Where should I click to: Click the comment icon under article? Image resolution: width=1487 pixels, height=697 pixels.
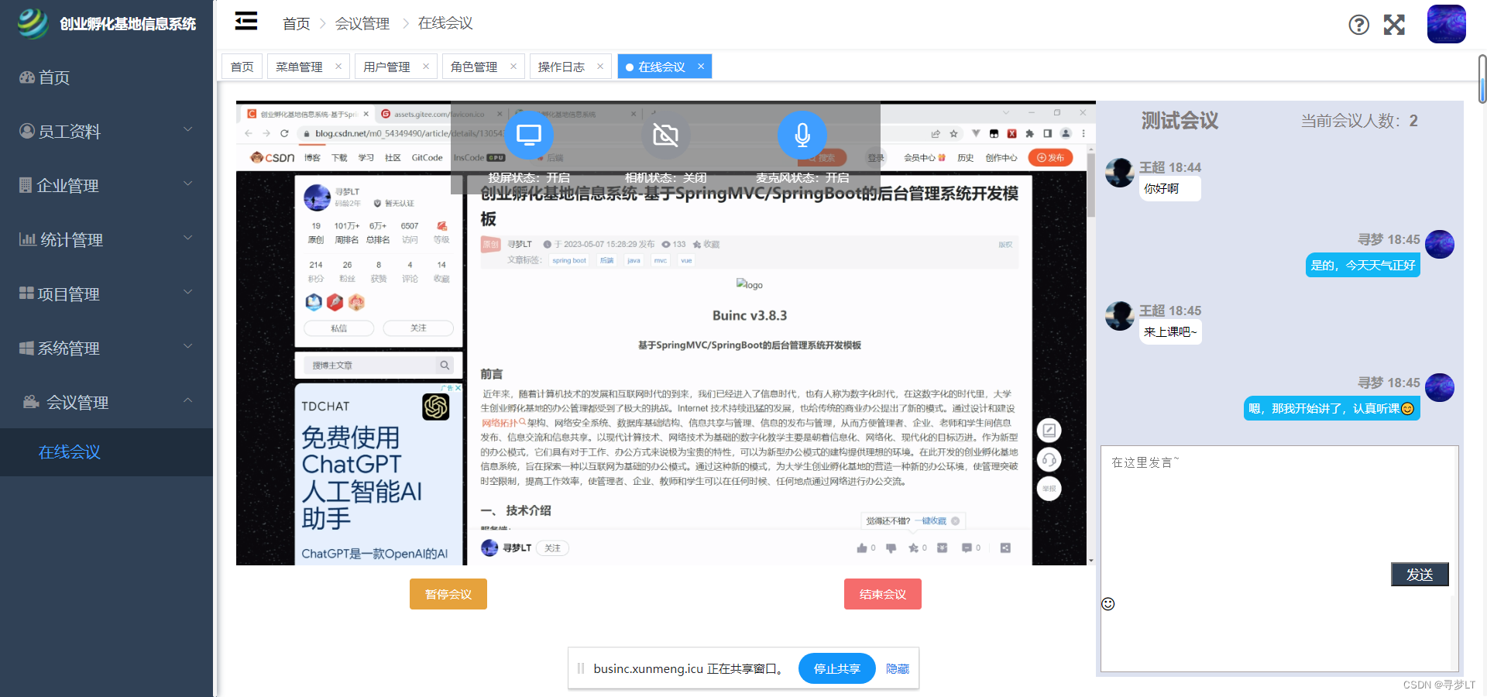pos(967,548)
